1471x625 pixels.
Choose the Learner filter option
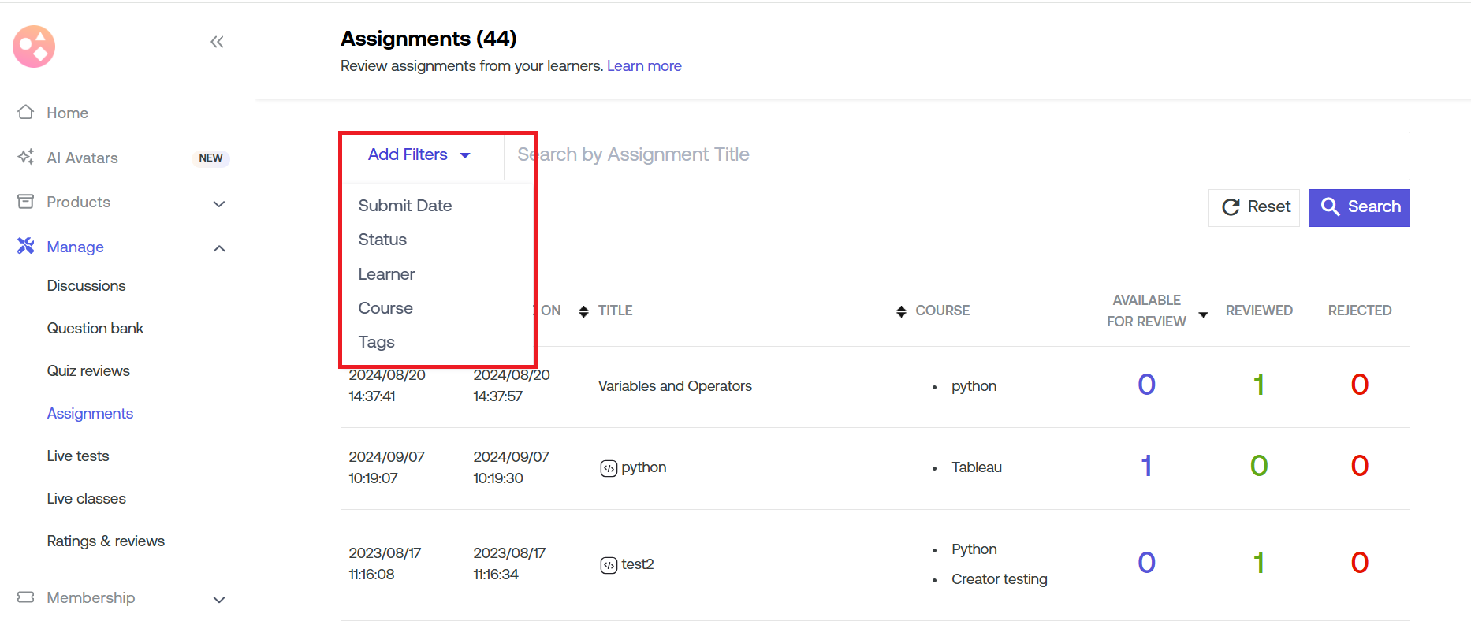(x=386, y=274)
